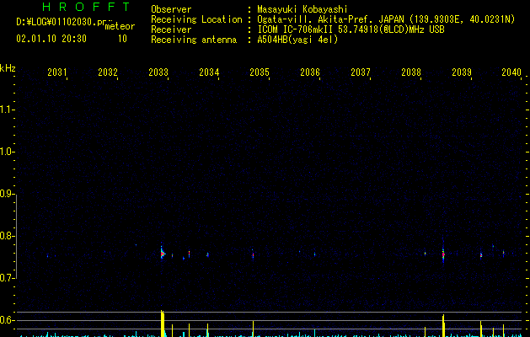Image resolution: width=530 pixels, height=337 pixels.
Task: Click the 0.6 kHz axis label
Action: pos(8,320)
